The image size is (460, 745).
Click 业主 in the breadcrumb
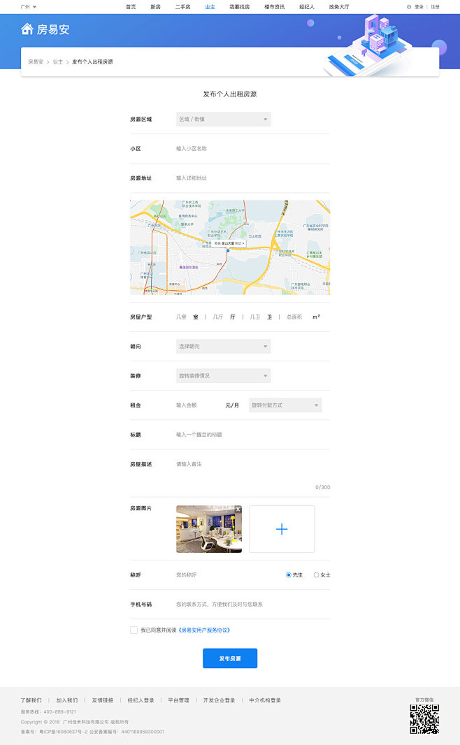57,62
